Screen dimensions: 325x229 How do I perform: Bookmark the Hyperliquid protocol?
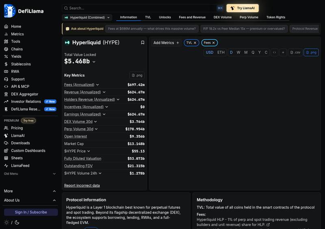point(143,43)
